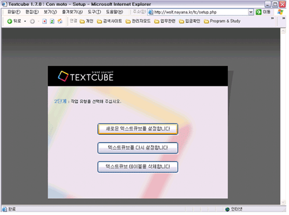The image size is (289, 215).
Task: Click 텍스트큐브를 다시 설정합니다 button
Action: [x=138, y=148]
